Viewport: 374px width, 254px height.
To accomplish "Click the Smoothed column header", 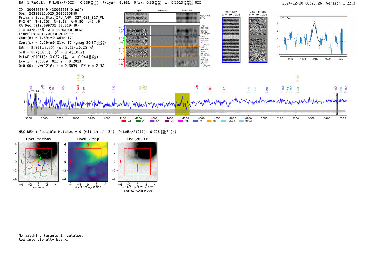I will point(187,11).
